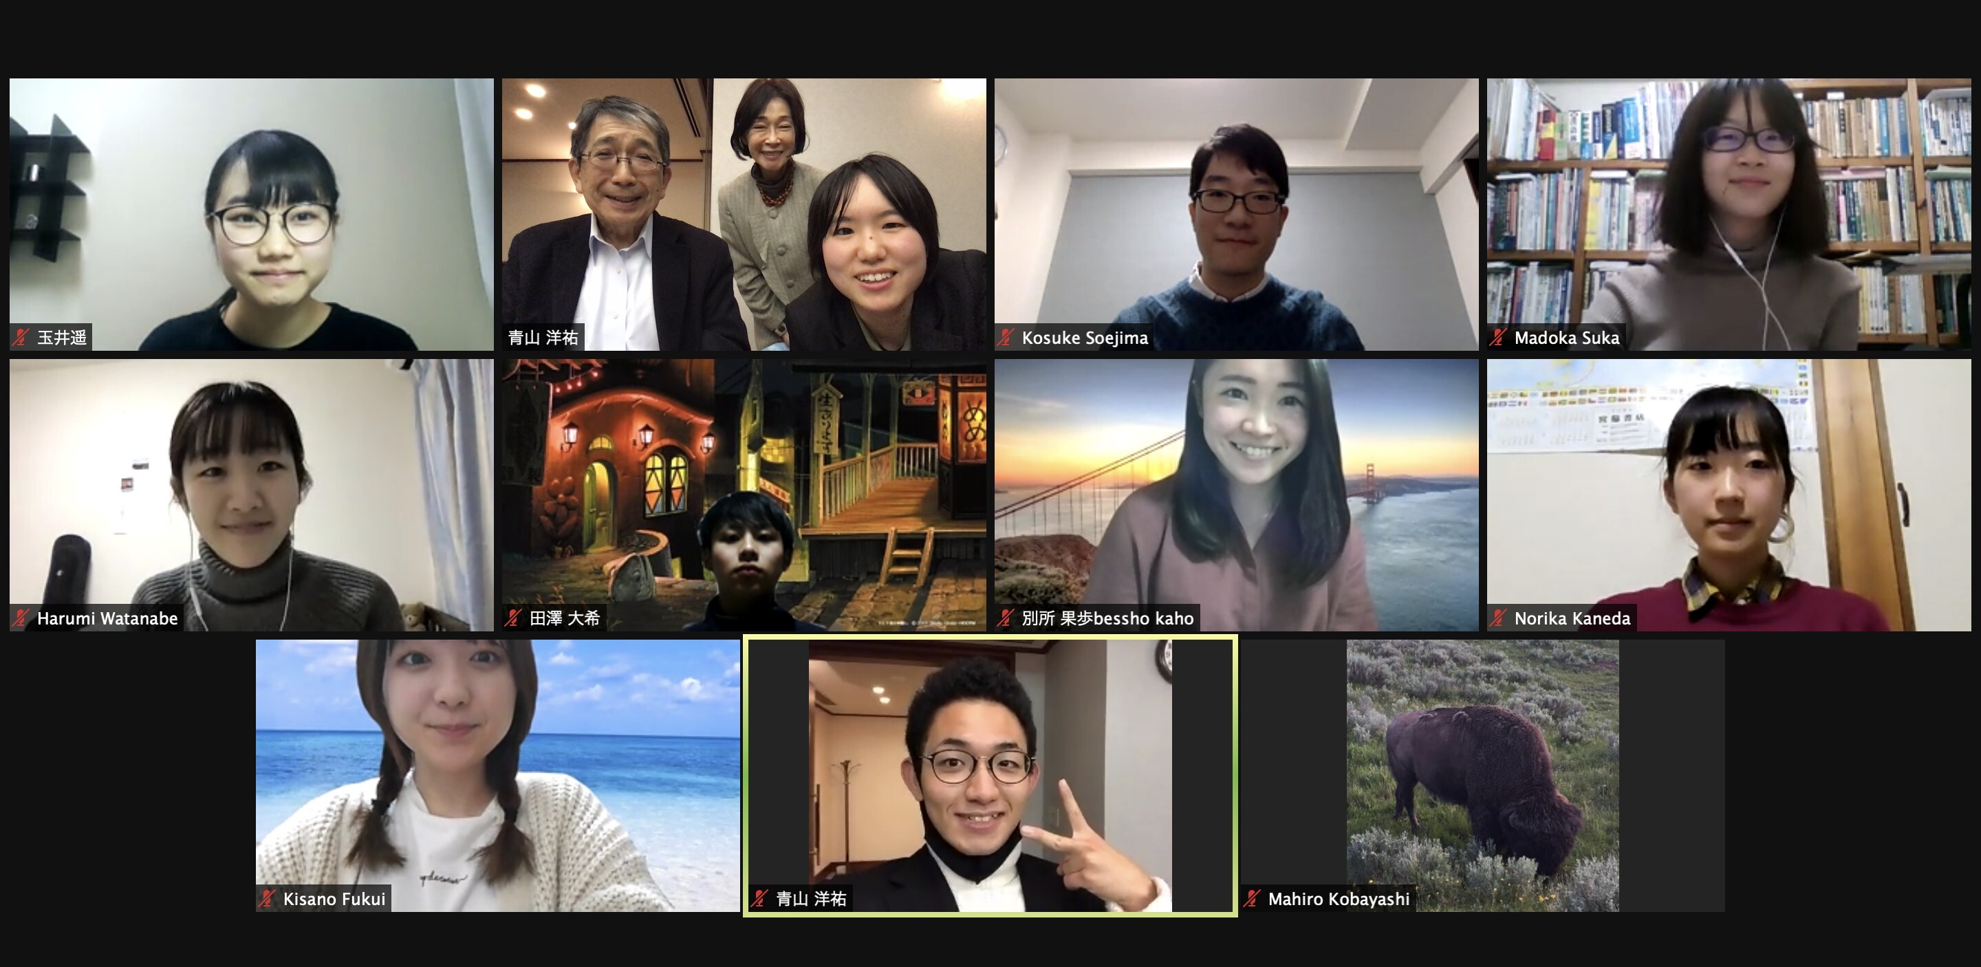This screenshot has height=967, width=1981.
Task: Click the muted microphone icon beside 玉井遥
Action: point(21,338)
